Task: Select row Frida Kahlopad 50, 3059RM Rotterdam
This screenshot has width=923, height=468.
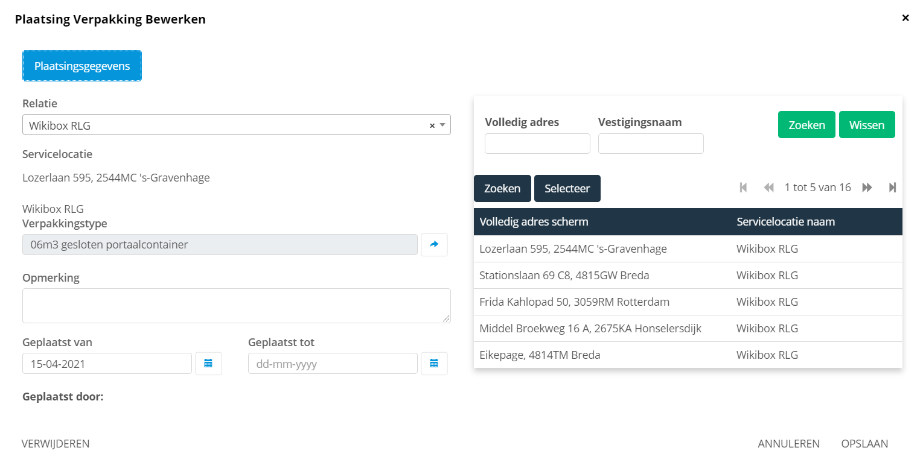Action: click(x=688, y=302)
